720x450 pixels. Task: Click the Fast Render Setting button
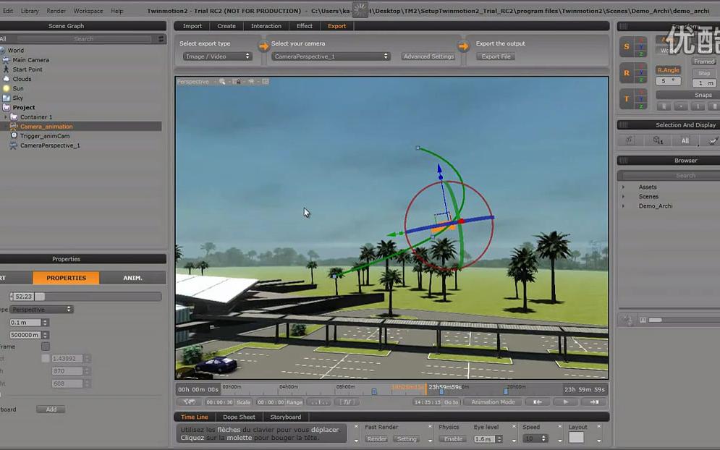(x=407, y=439)
